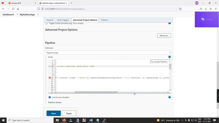Screen dimensions: 219x123
Task: Switch to Firefox in the taskbar
Action: (x=64, y=120)
